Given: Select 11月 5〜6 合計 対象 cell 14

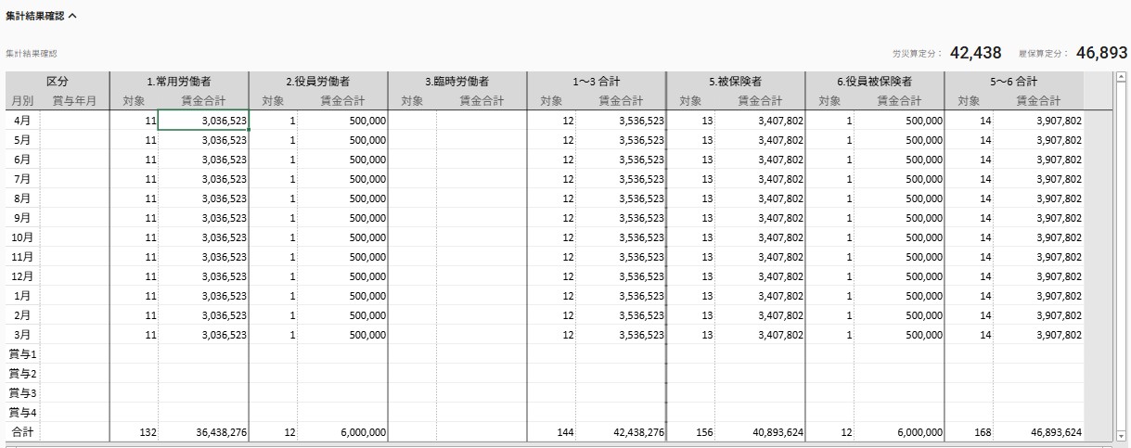Looking at the screenshot, I should coord(970,257).
